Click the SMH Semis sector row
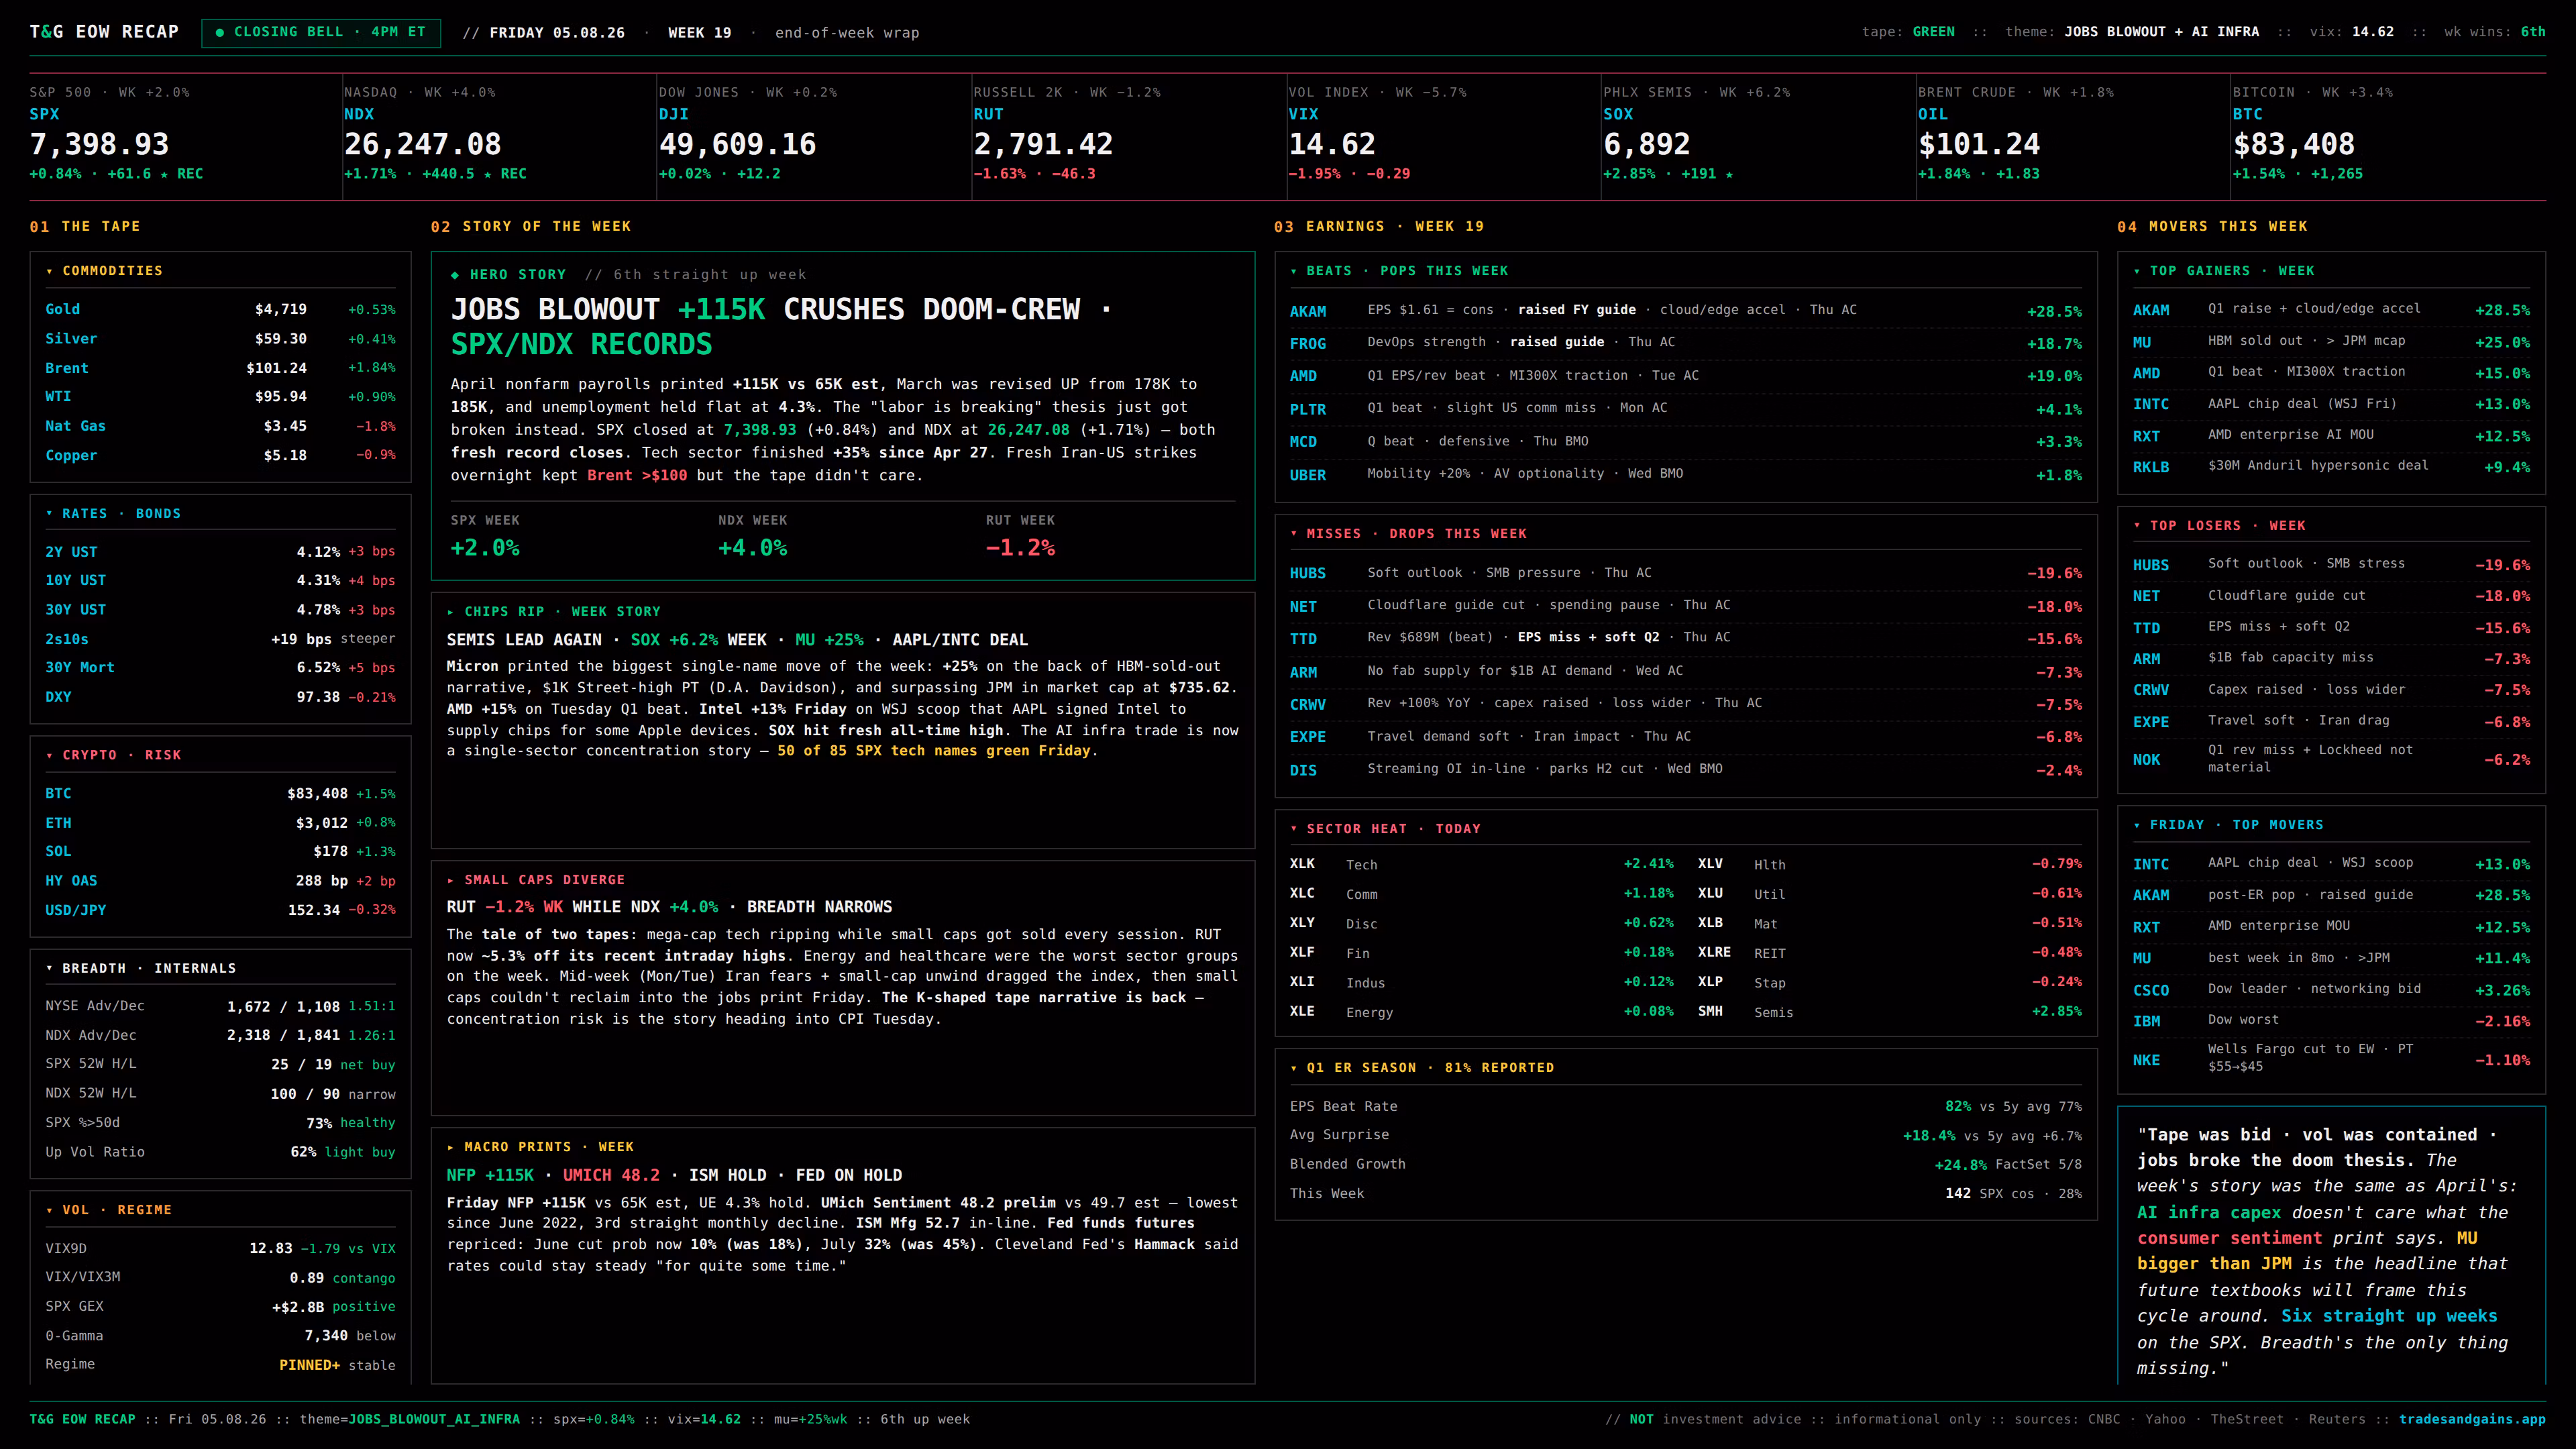Image resolution: width=2576 pixels, height=1449 pixels. (1890, 1012)
